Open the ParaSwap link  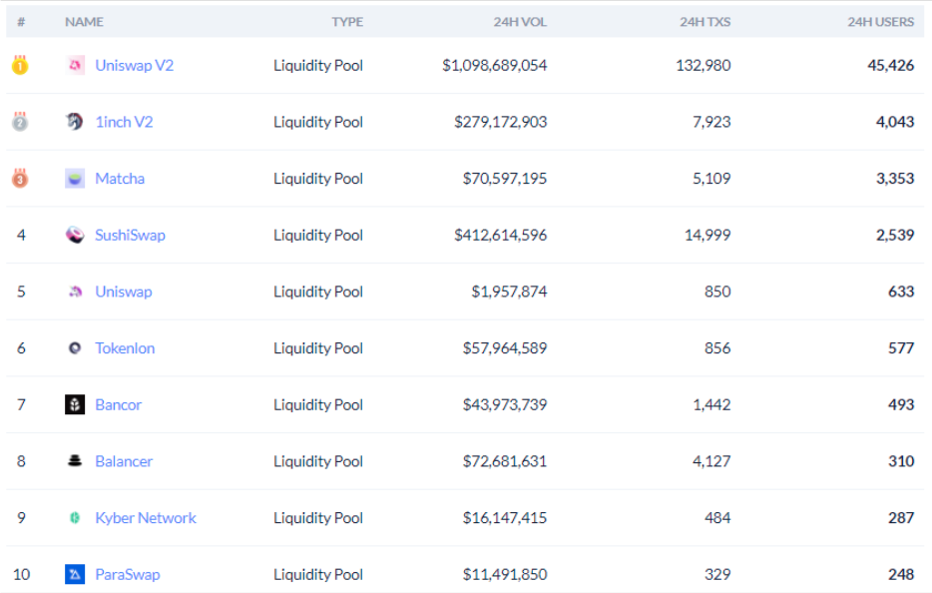coord(128,574)
